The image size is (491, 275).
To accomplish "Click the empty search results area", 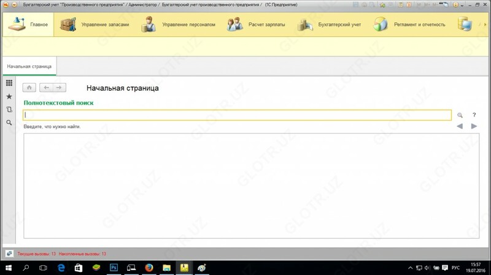I will coord(252,186).
